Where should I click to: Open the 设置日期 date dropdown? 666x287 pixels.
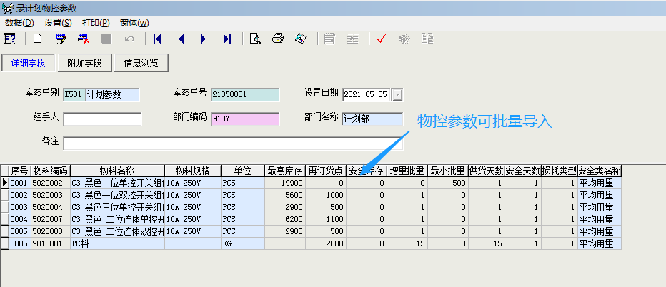397,94
